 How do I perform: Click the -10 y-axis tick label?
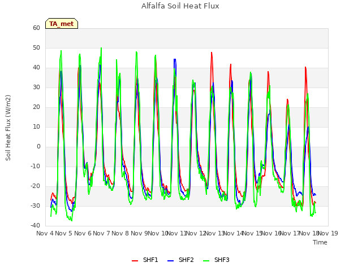36,166
